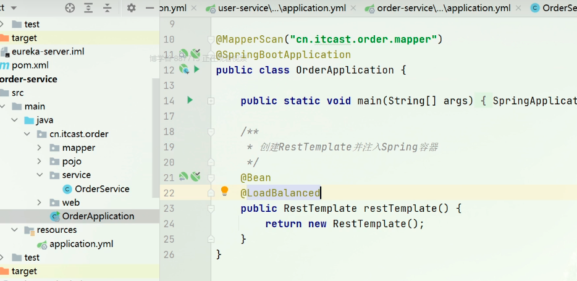Select the pojo package folder
The width and height of the screenshot is (577, 281).
(65, 161)
